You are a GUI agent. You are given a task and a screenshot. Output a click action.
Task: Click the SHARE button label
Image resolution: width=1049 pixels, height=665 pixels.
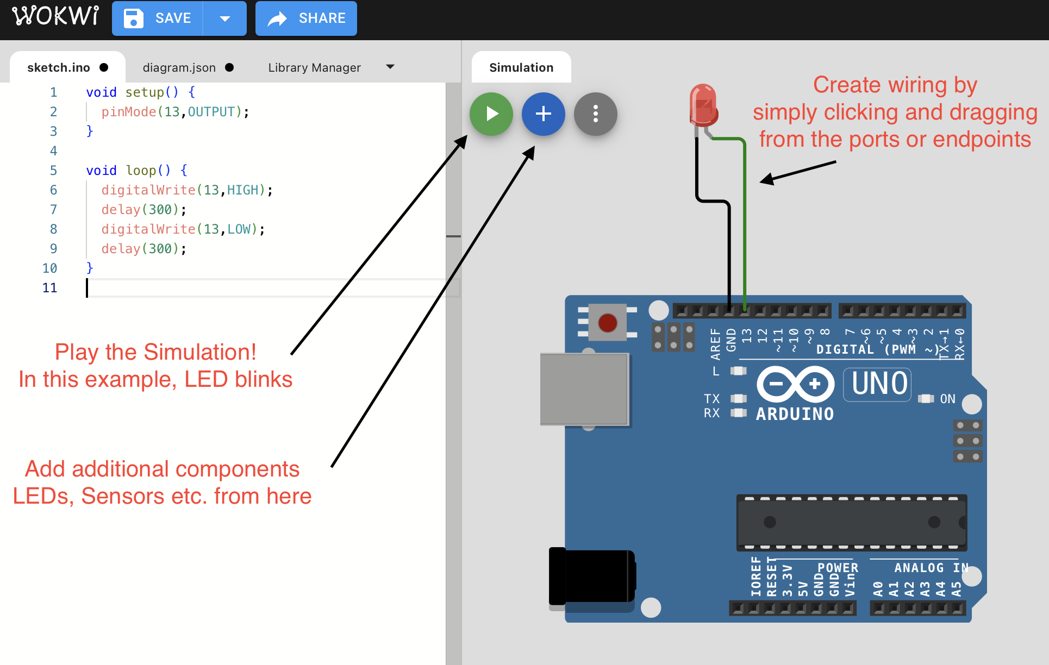click(x=322, y=18)
